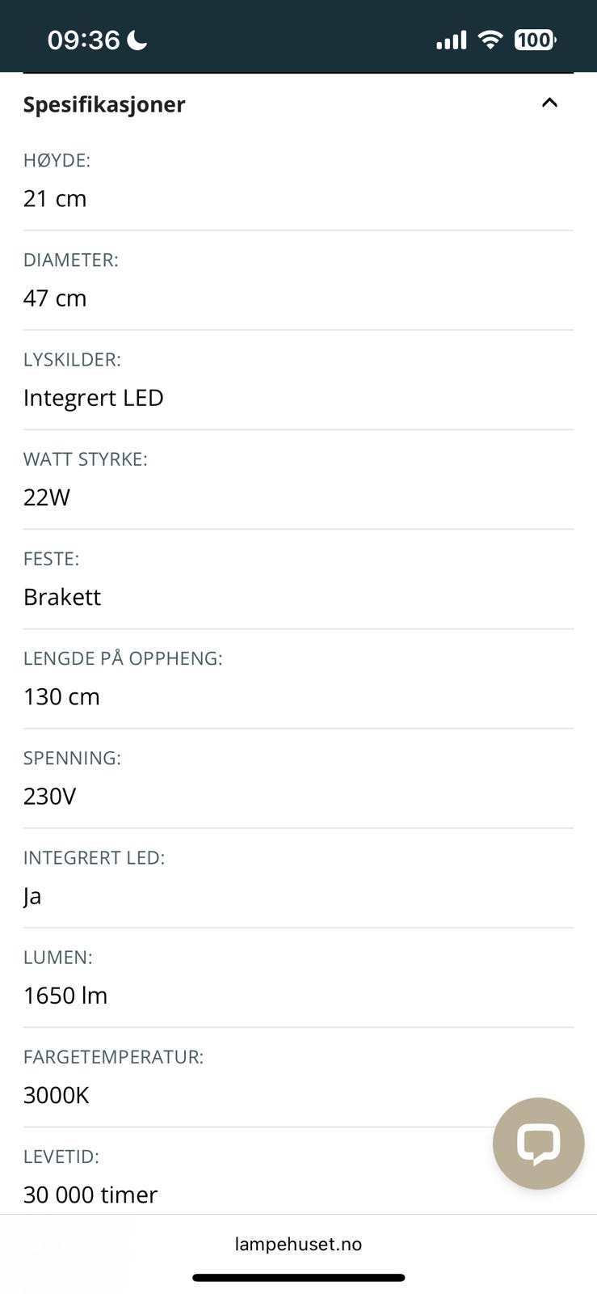Tap the lampehuset.no address bar
The image size is (597, 1294).
[x=298, y=1244]
